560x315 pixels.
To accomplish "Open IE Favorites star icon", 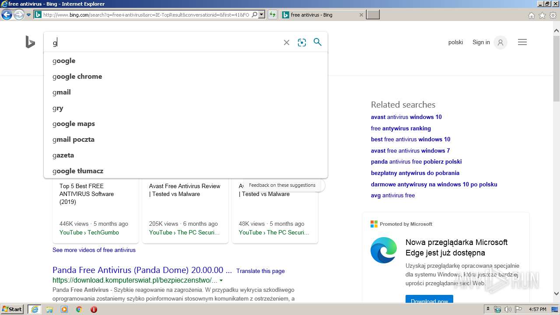I will [x=542, y=15].
